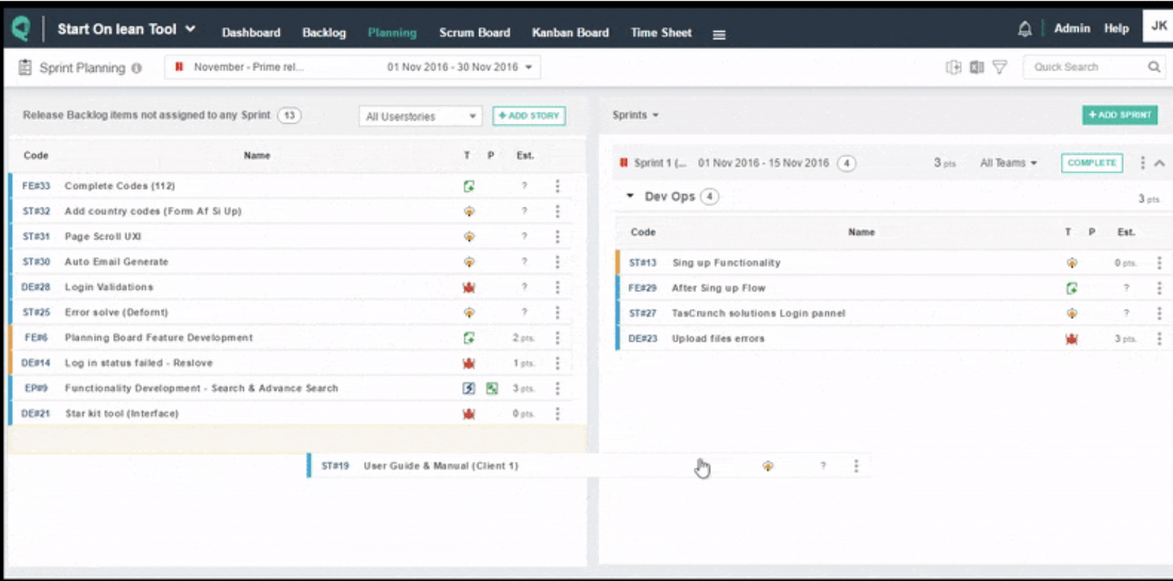Open the three-dot menu for Upload files errors
This screenshot has width=1173, height=581.
pyautogui.click(x=1159, y=339)
